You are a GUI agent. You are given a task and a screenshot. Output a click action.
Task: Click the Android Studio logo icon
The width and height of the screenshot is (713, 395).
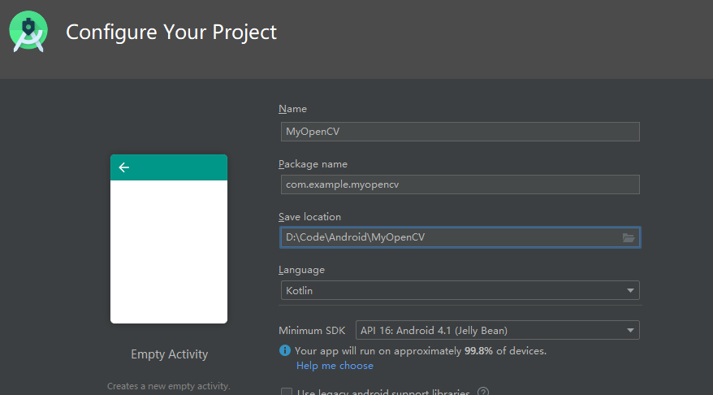28,32
